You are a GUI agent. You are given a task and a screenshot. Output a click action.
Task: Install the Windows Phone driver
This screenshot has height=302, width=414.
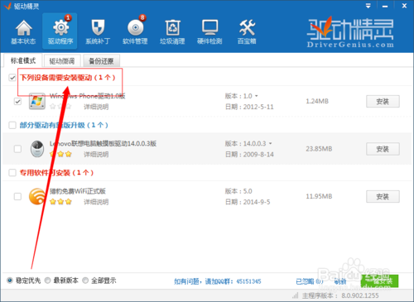[x=383, y=102]
